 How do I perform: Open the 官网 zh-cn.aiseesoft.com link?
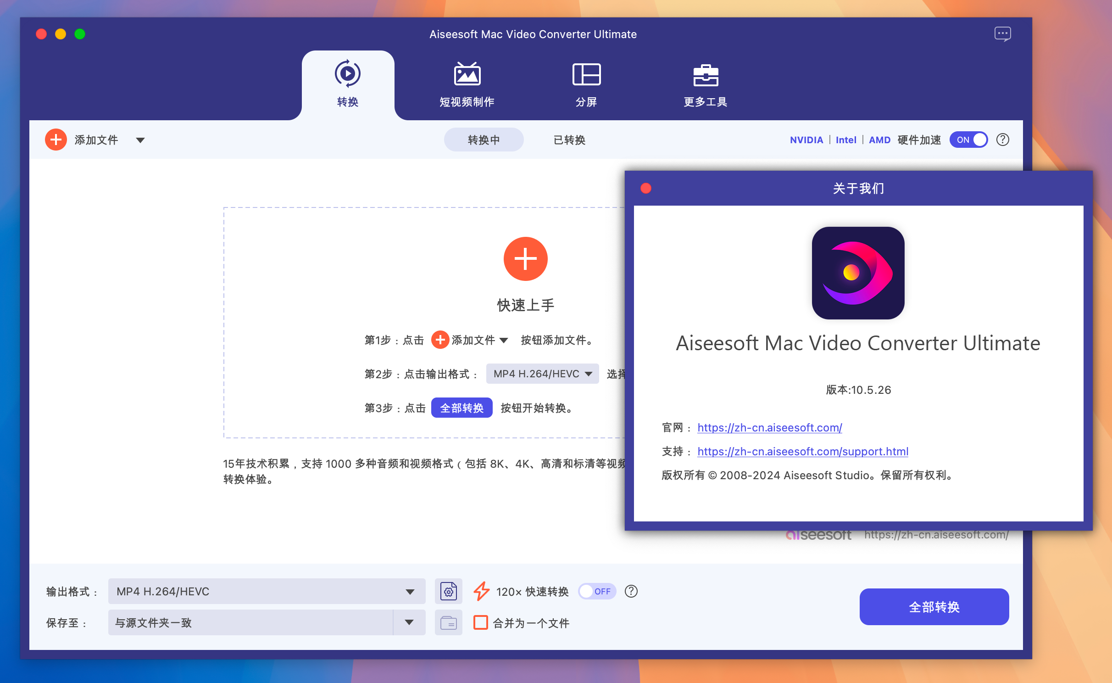click(770, 427)
